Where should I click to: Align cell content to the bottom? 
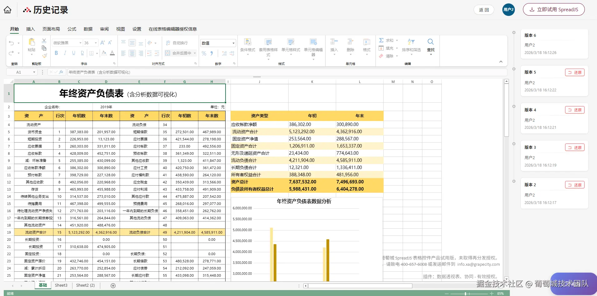tap(141, 43)
